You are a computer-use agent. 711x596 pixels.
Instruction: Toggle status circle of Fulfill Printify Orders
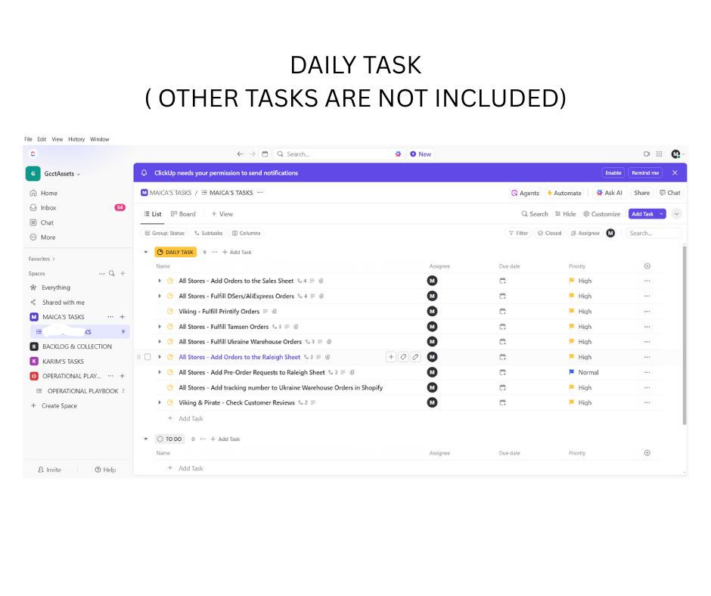[x=170, y=312]
